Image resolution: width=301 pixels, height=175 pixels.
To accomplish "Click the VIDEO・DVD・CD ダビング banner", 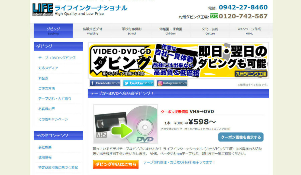I will coord(178,60).
